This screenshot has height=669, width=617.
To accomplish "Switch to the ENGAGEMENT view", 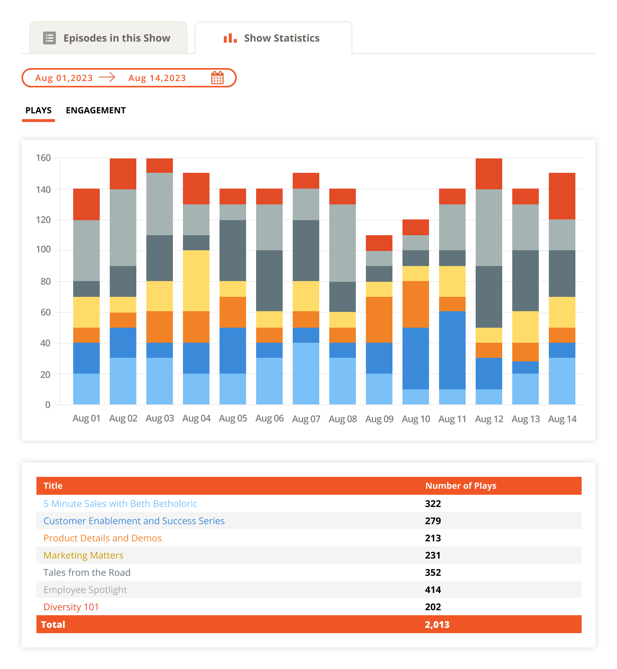I will [96, 110].
